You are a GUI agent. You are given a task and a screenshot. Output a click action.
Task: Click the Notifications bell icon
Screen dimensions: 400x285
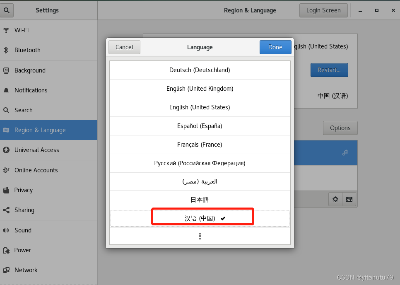point(6,90)
